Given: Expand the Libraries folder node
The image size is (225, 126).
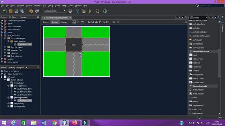Looking at the screenshot, I should click(5, 53).
